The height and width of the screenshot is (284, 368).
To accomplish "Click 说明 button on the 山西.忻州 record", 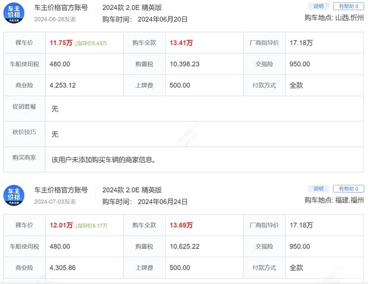I will click(x=319, y=7).
